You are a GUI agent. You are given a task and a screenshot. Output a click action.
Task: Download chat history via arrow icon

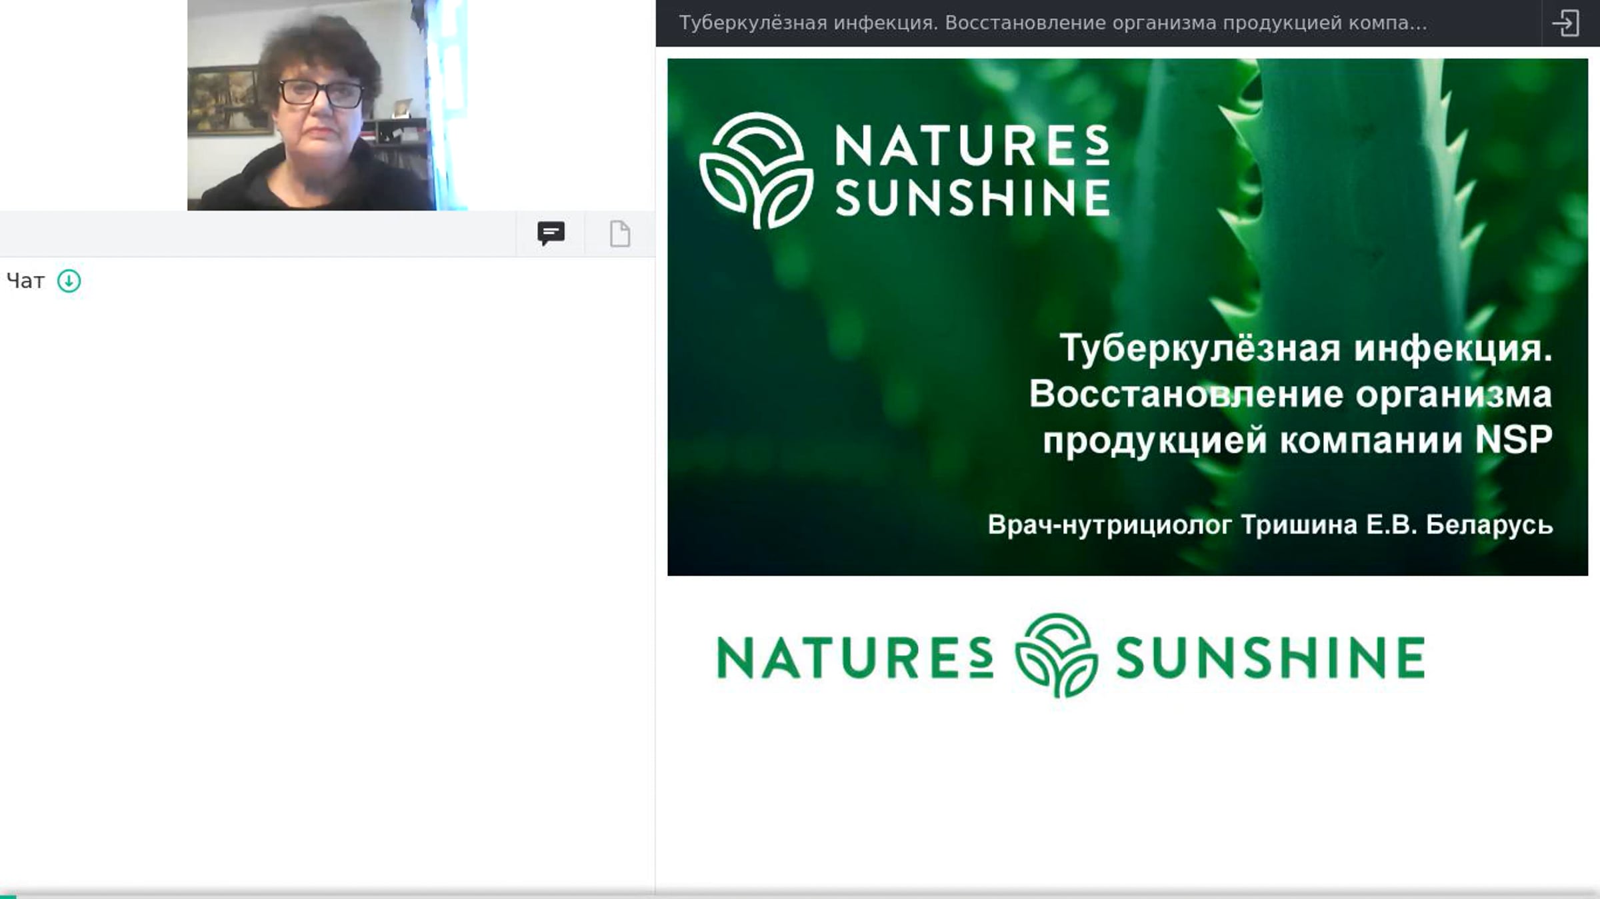point(69,281)
